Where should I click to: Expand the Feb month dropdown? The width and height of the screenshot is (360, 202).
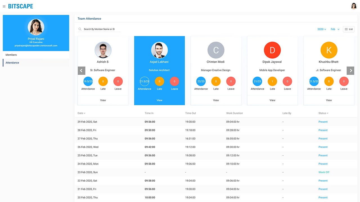pos(335,29)
